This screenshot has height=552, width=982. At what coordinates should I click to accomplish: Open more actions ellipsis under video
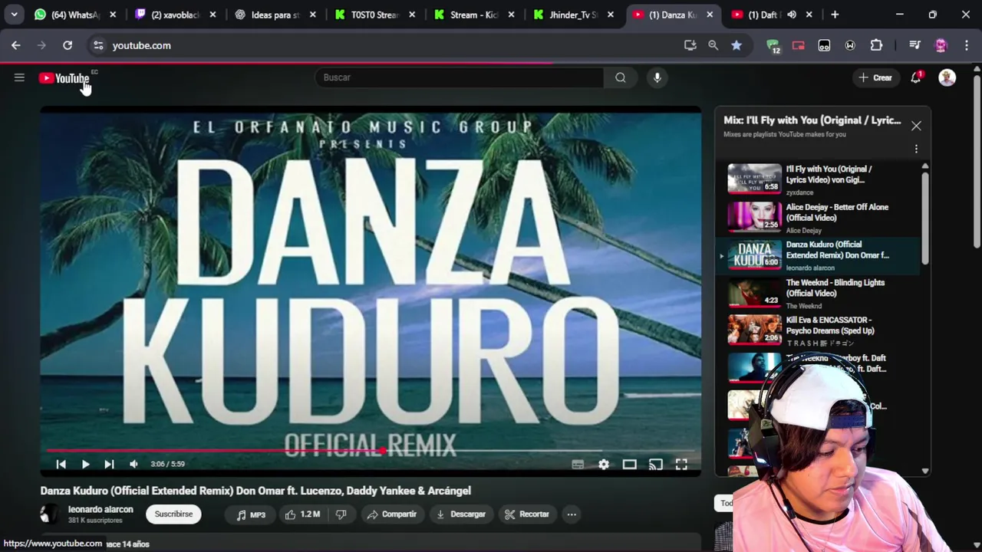tap(572, 514)
